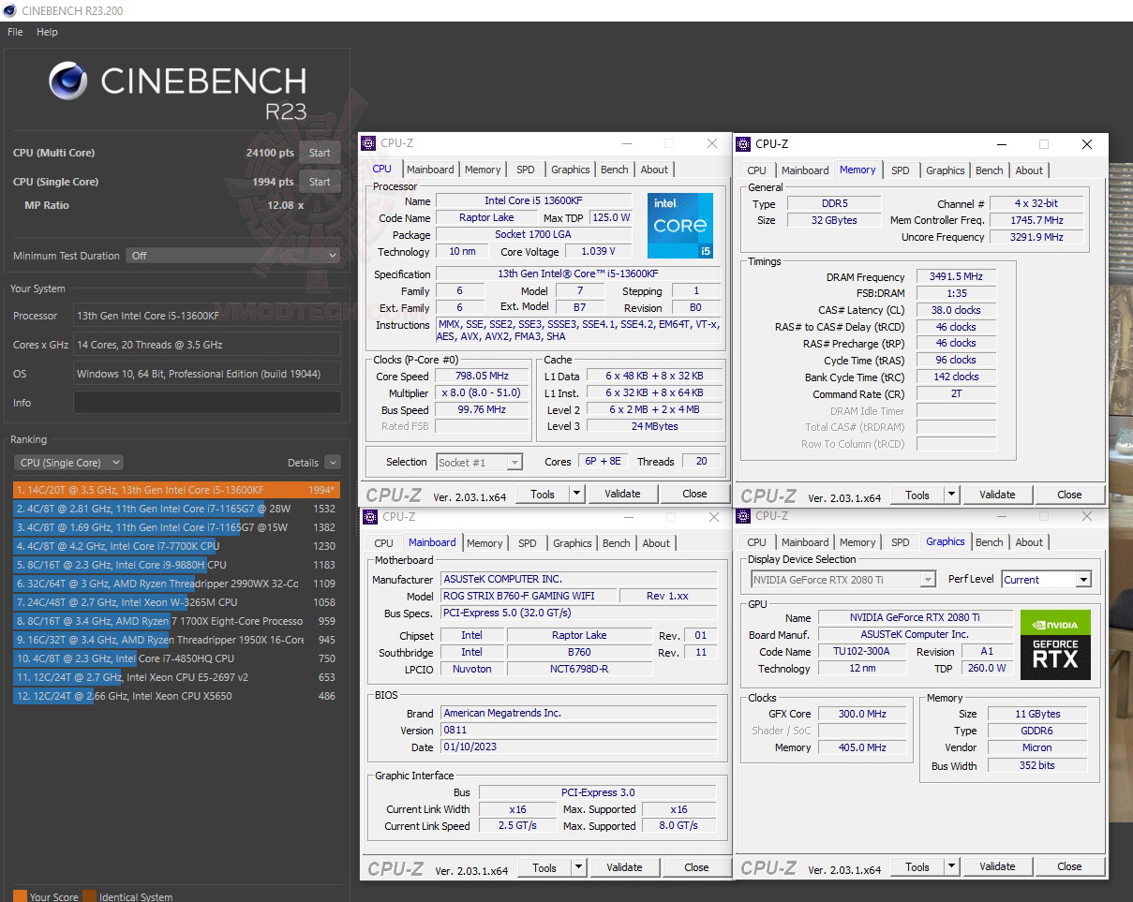
Task: Click the Cinebench app icon in title bar
Action: point(9,10)
